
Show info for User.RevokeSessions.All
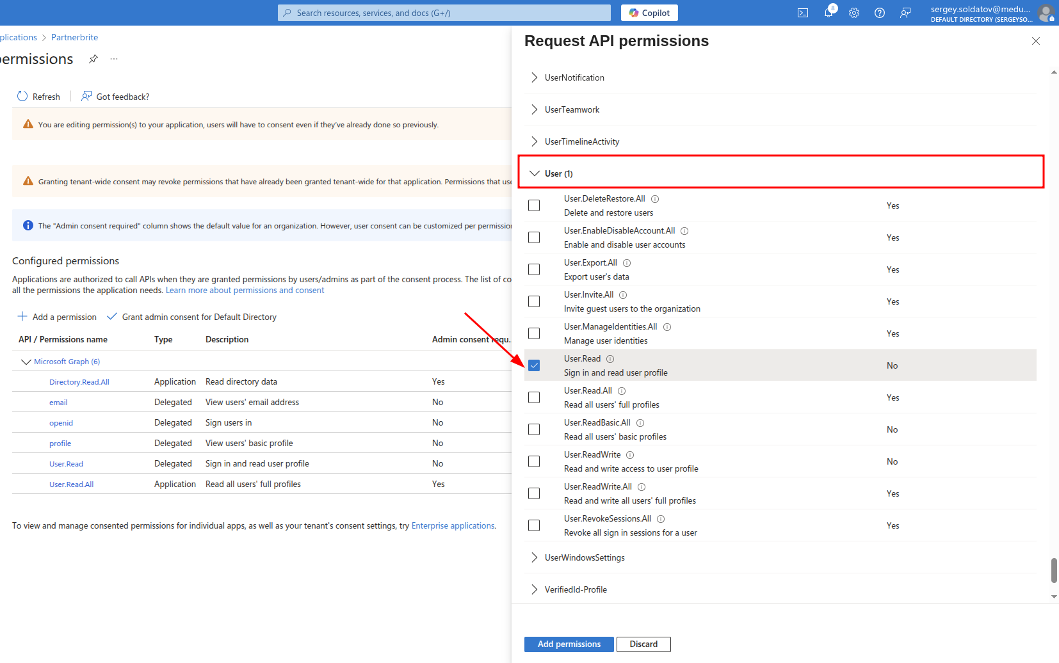click(661, 519)
